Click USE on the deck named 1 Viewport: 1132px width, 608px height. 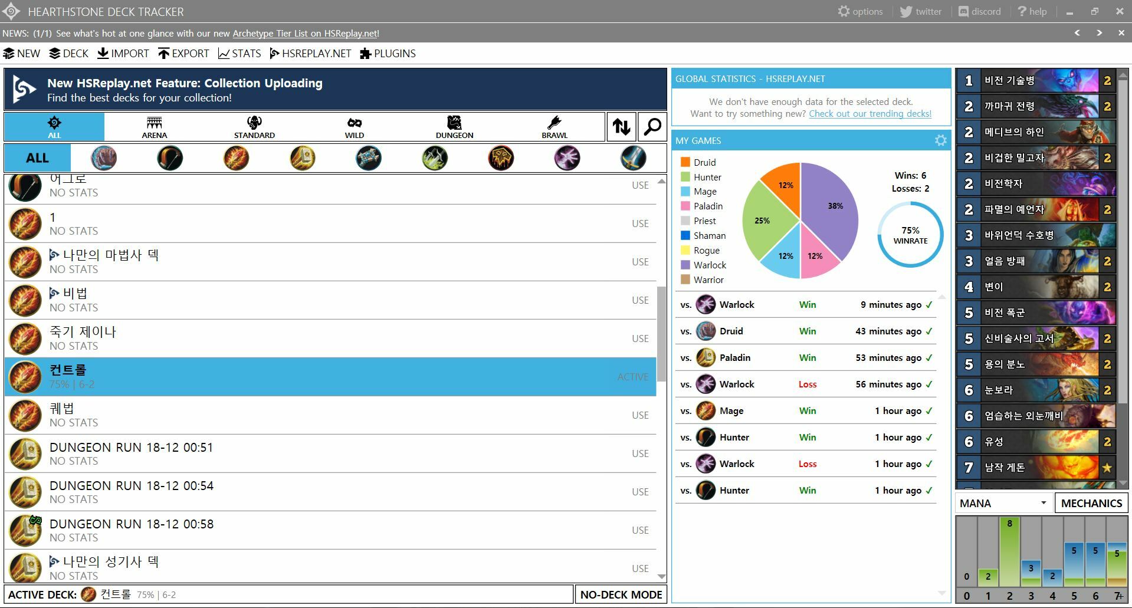coord(640,224)
